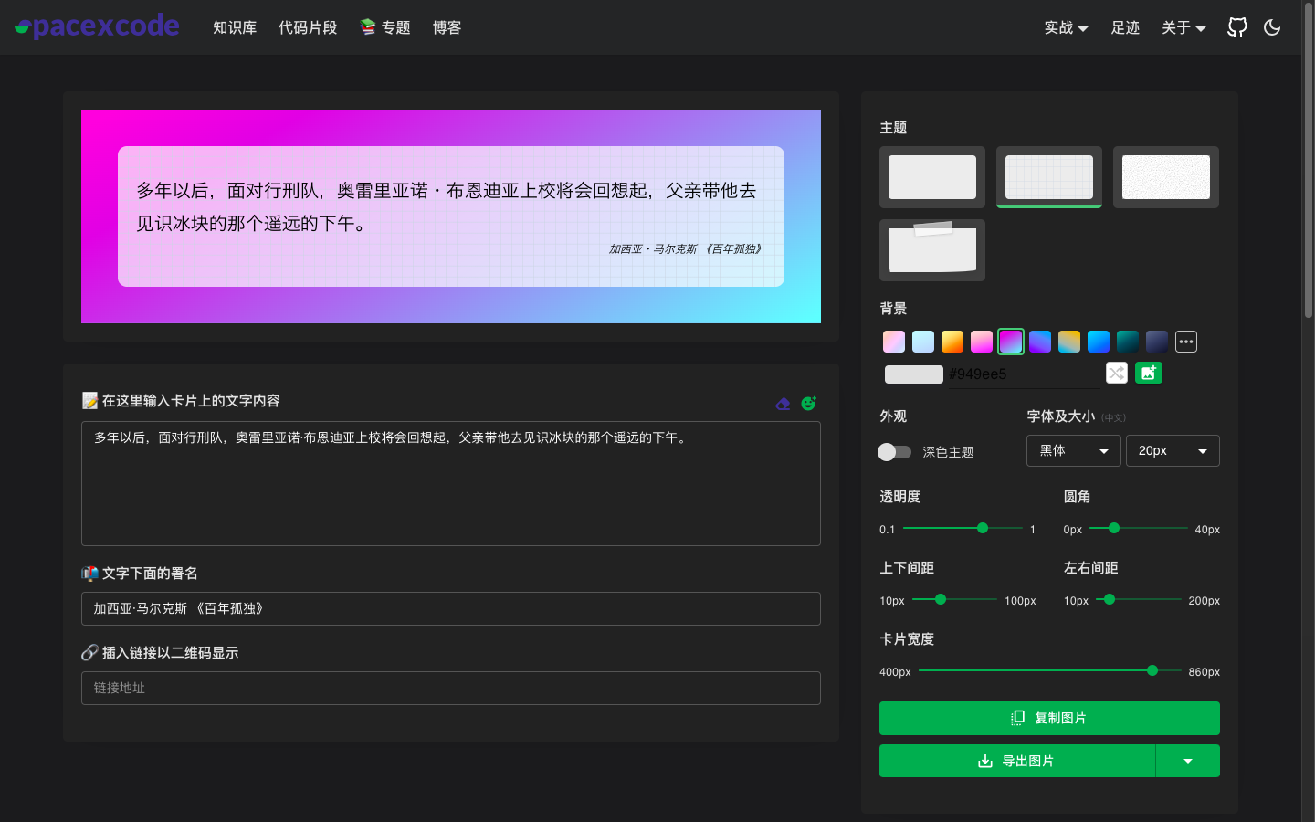Click the 复制图片 button

[x=1048, y=718]
